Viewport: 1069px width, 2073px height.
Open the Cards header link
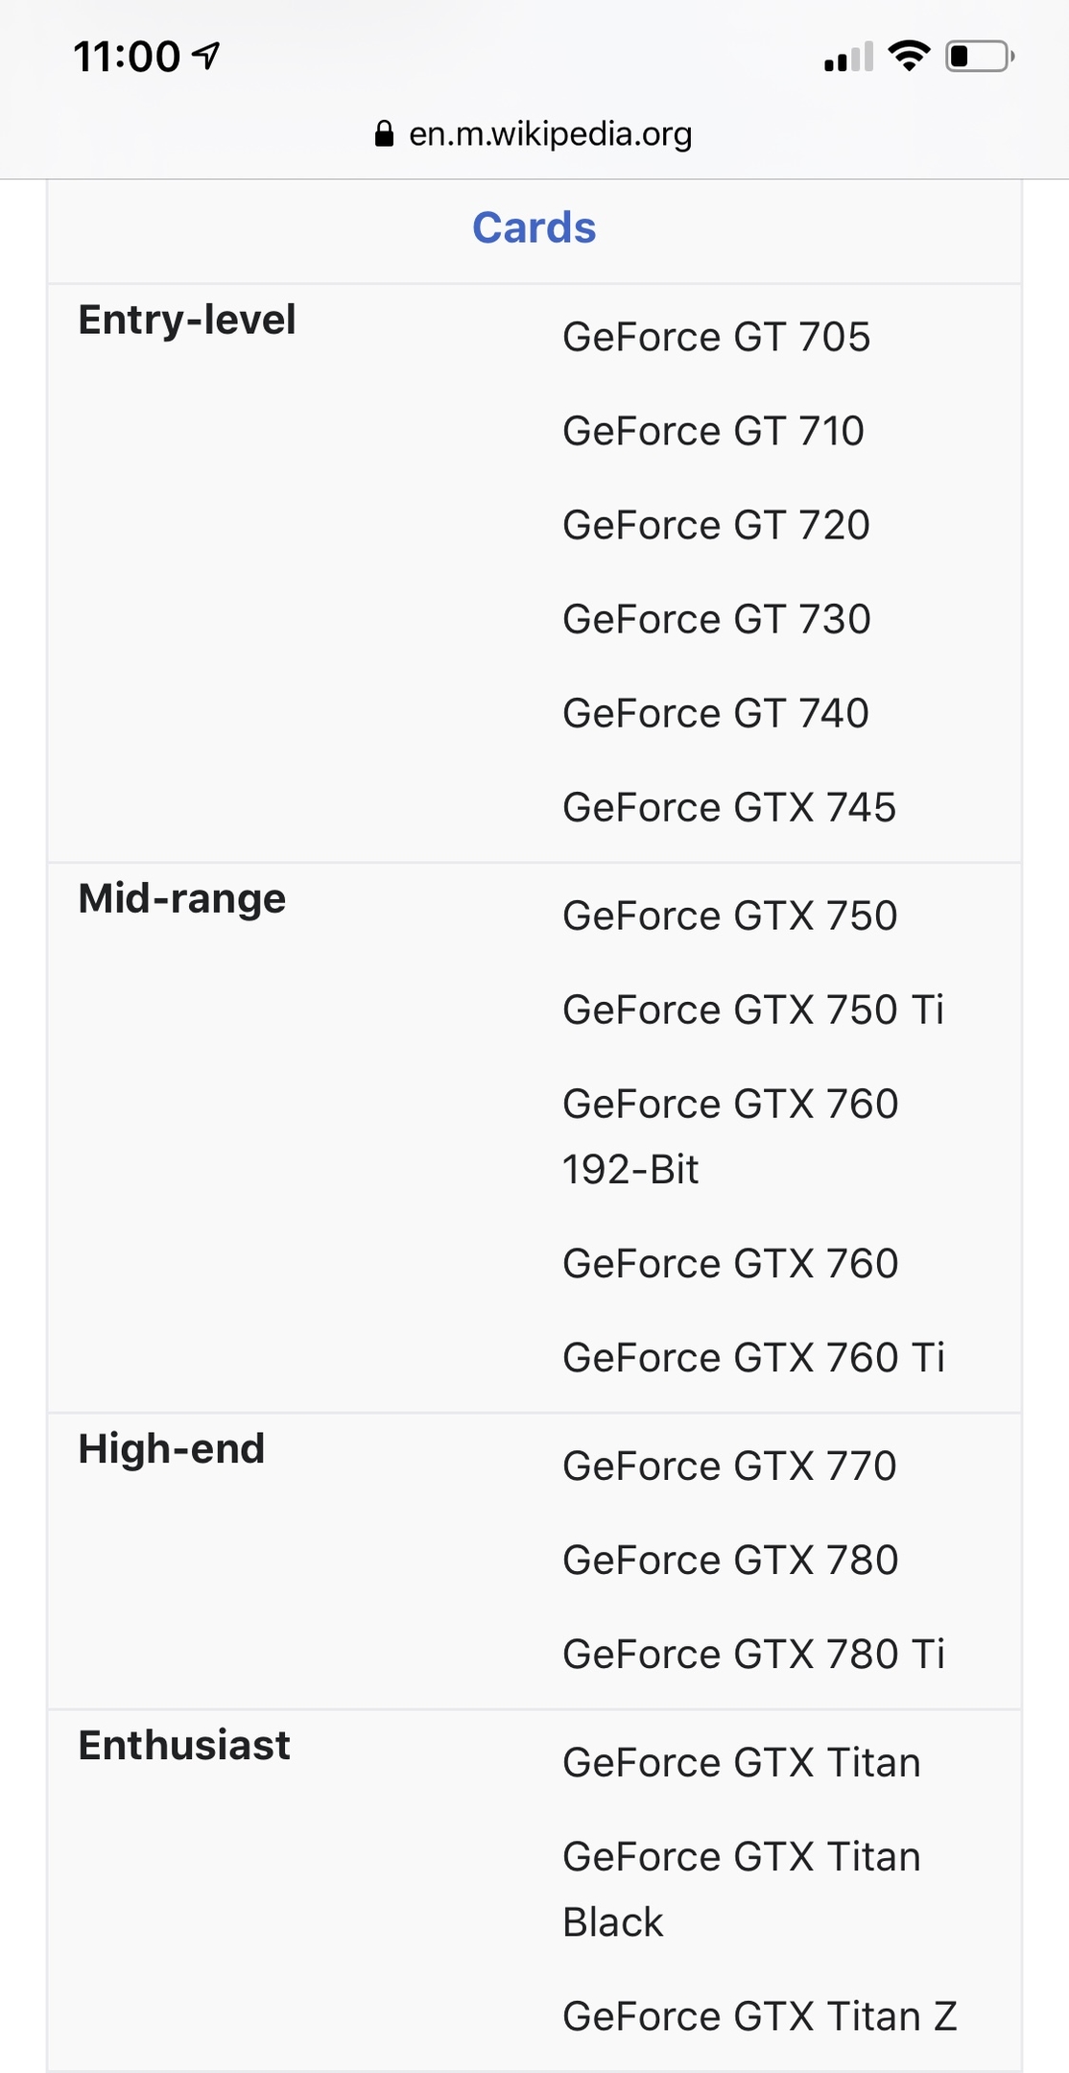click(534, 228)
